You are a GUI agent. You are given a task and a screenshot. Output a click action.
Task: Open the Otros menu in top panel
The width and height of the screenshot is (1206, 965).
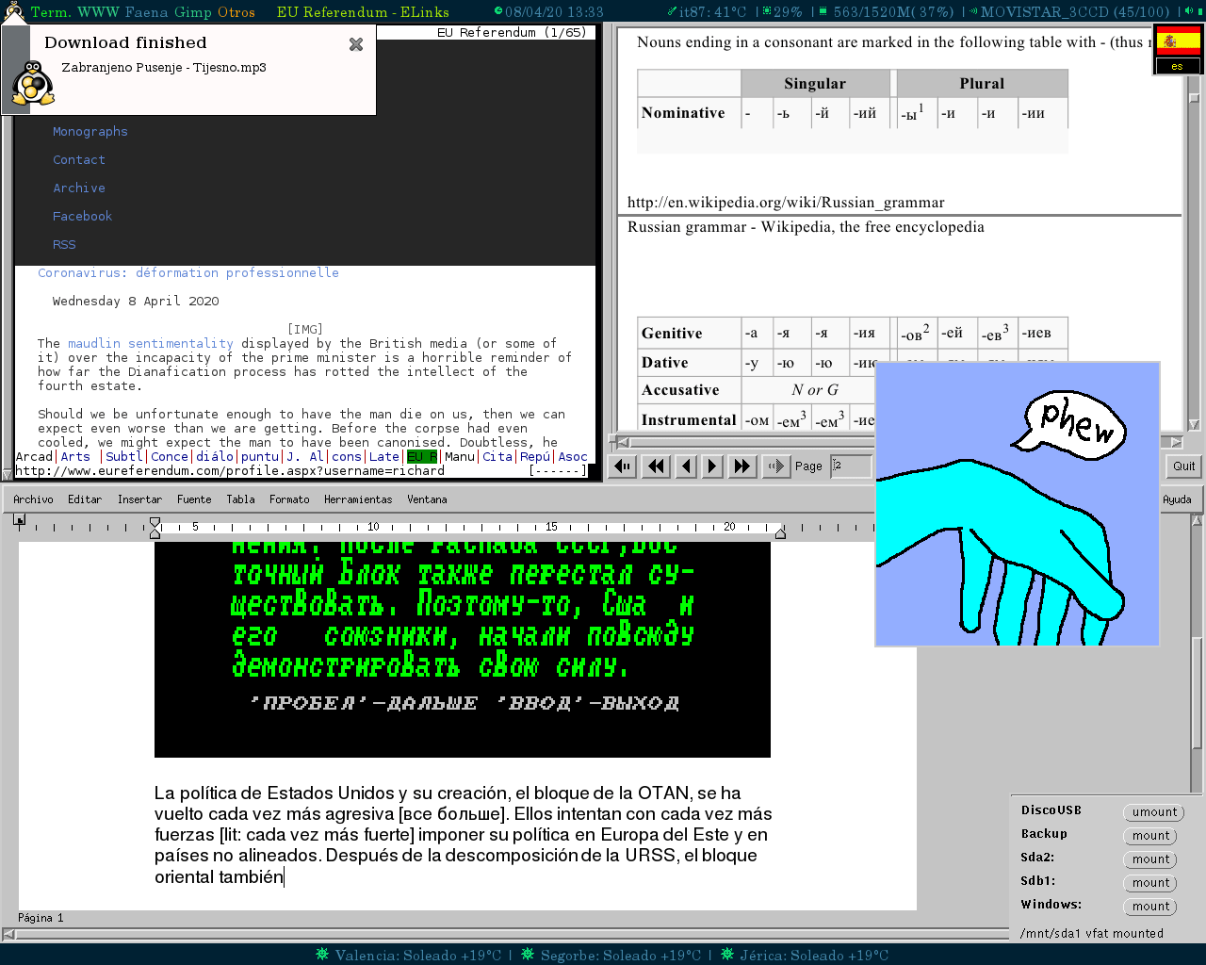236,12
